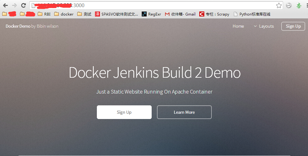
Task: Open the round grey extension icon
Action: click(289, 6)
